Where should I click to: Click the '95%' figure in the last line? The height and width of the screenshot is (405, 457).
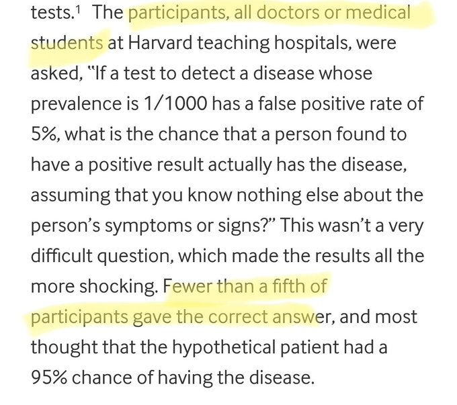tap(48, 377)
